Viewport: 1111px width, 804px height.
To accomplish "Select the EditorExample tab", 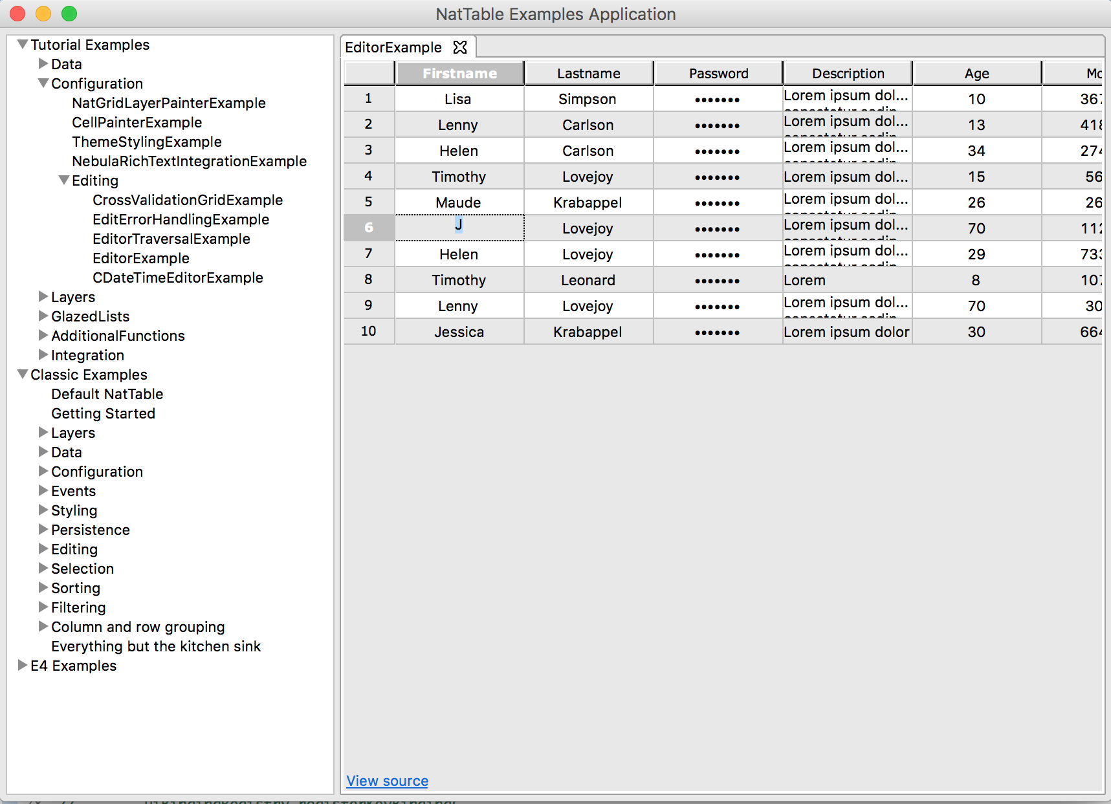I will coord(393,47).
